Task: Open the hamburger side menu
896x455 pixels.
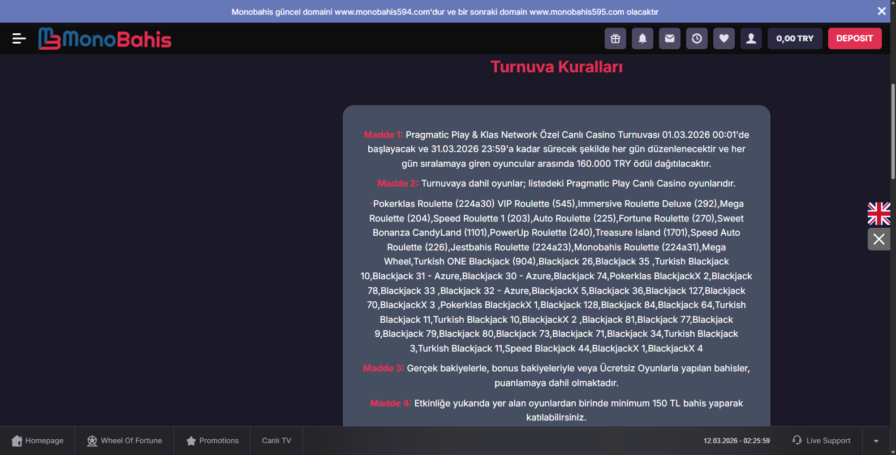Action: click(x=19, y=38)
